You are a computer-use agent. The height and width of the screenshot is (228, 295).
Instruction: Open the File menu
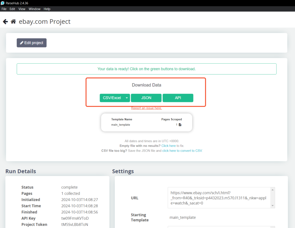tap(4, 9)
